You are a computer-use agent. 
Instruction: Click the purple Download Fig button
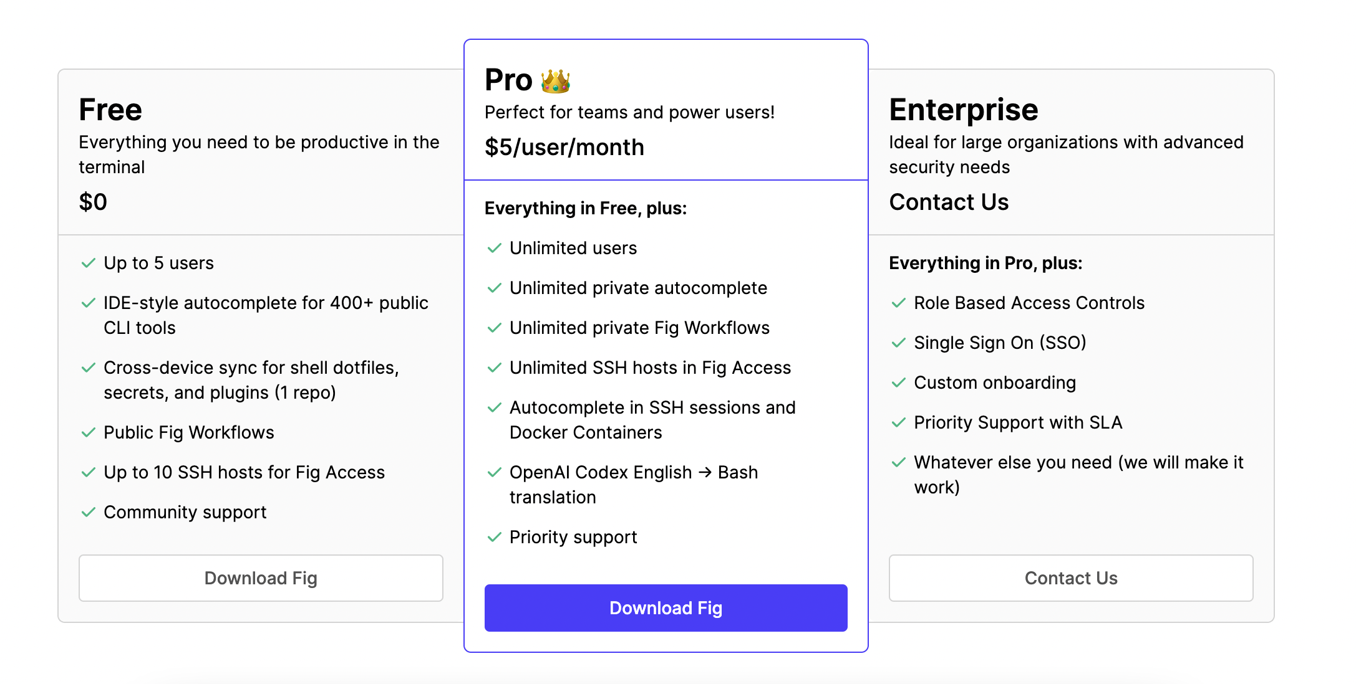pos(666,608)
